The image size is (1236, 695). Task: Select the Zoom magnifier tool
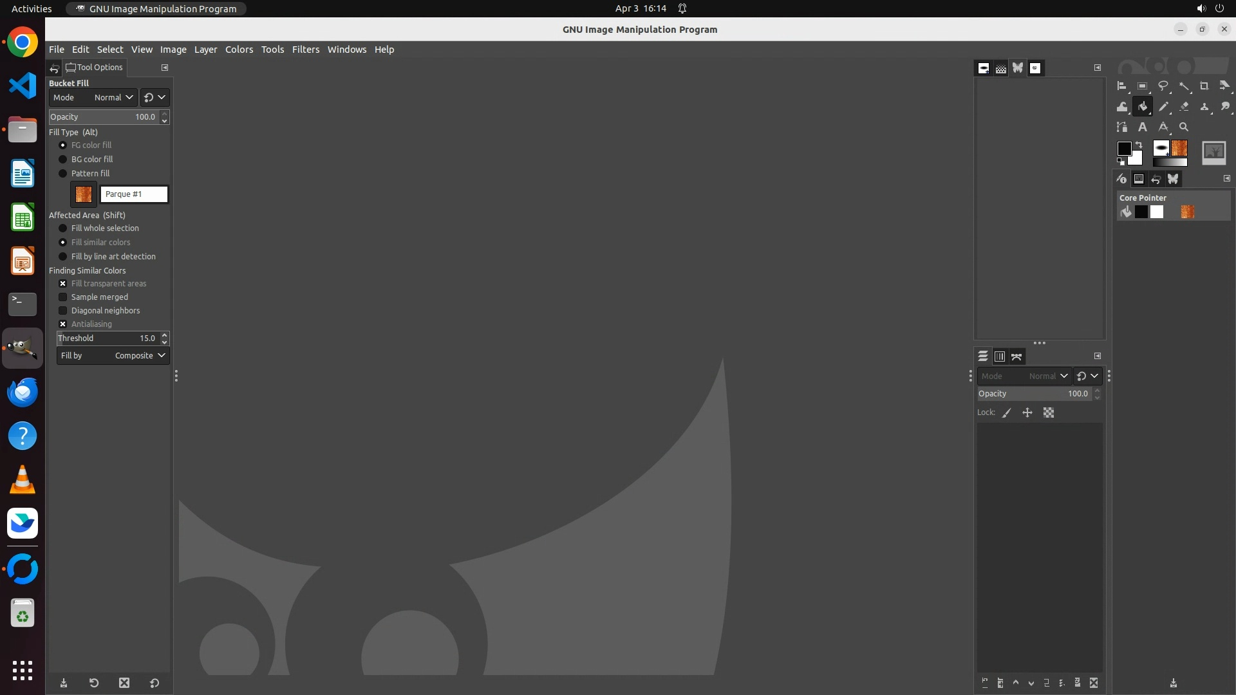[1184, 127]
